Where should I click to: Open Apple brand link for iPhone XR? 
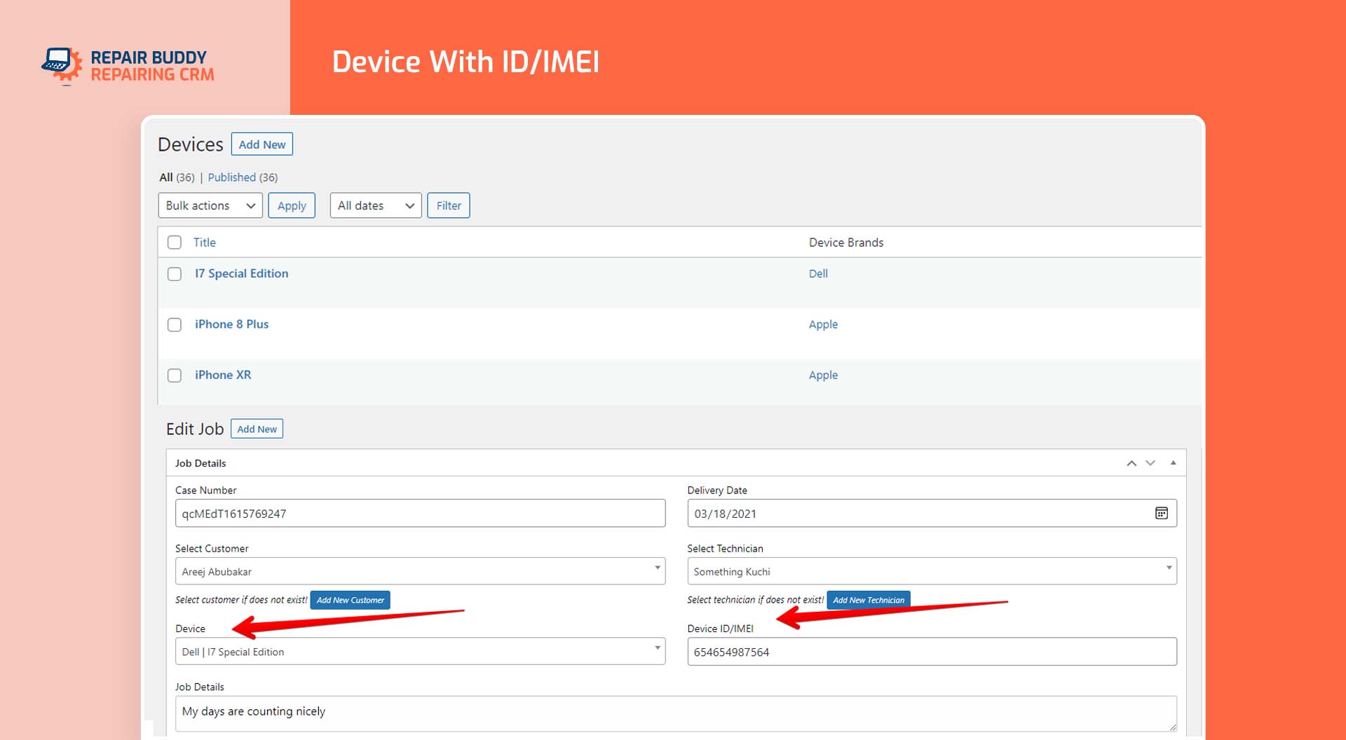823,375
